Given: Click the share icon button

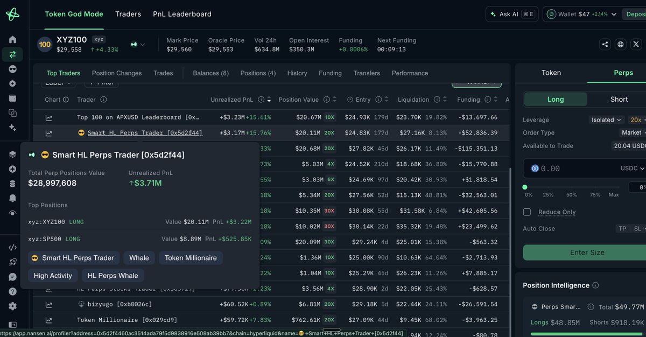Looking at the screenshot, I should pyautogui.click(x=605, y=45).
